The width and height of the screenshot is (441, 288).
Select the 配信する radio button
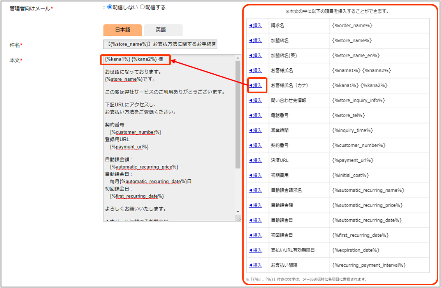(142, 7)
